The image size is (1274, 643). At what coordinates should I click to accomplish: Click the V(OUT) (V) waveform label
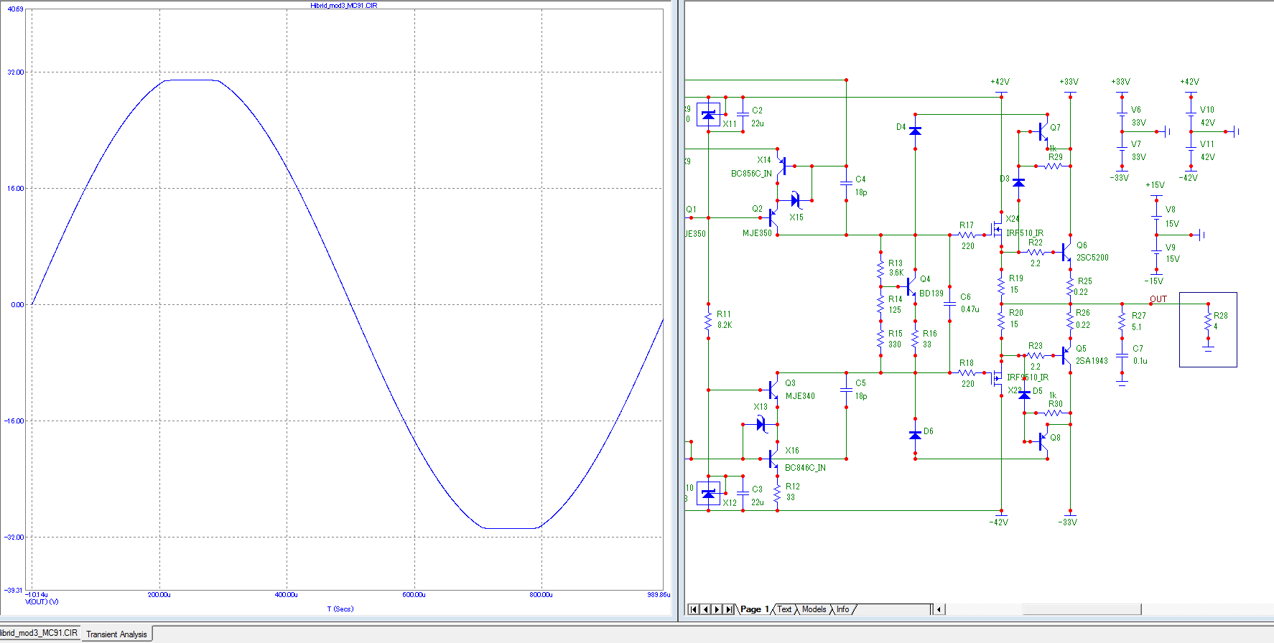(x=42, y=602)
